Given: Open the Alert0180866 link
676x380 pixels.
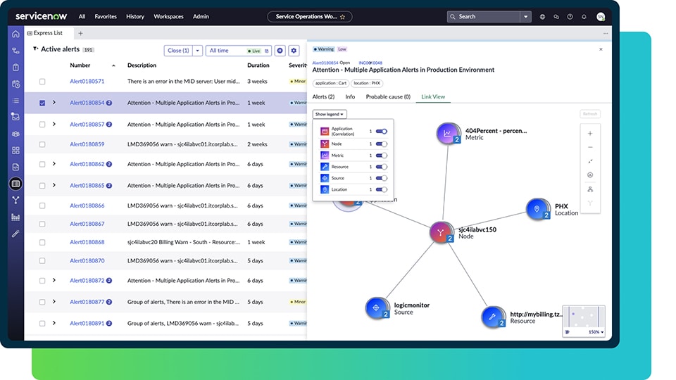Looking at the screenshot, I should pos(87,205).
